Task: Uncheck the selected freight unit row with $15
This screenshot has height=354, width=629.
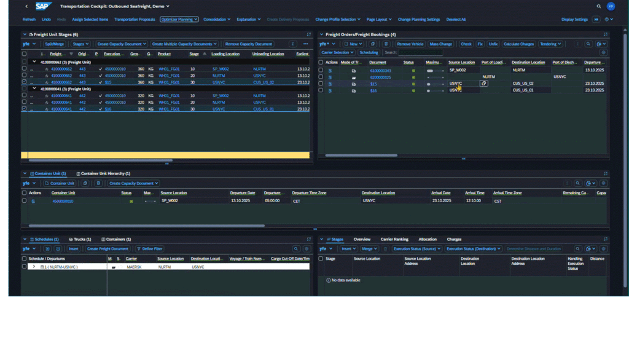Action: pyautogui.click(x=24, y=82)
